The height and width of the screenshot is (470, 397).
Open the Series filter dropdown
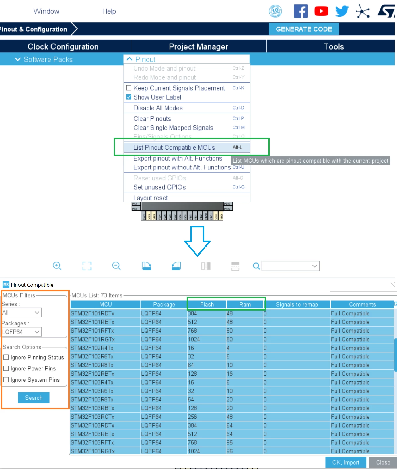coord(21,313)
